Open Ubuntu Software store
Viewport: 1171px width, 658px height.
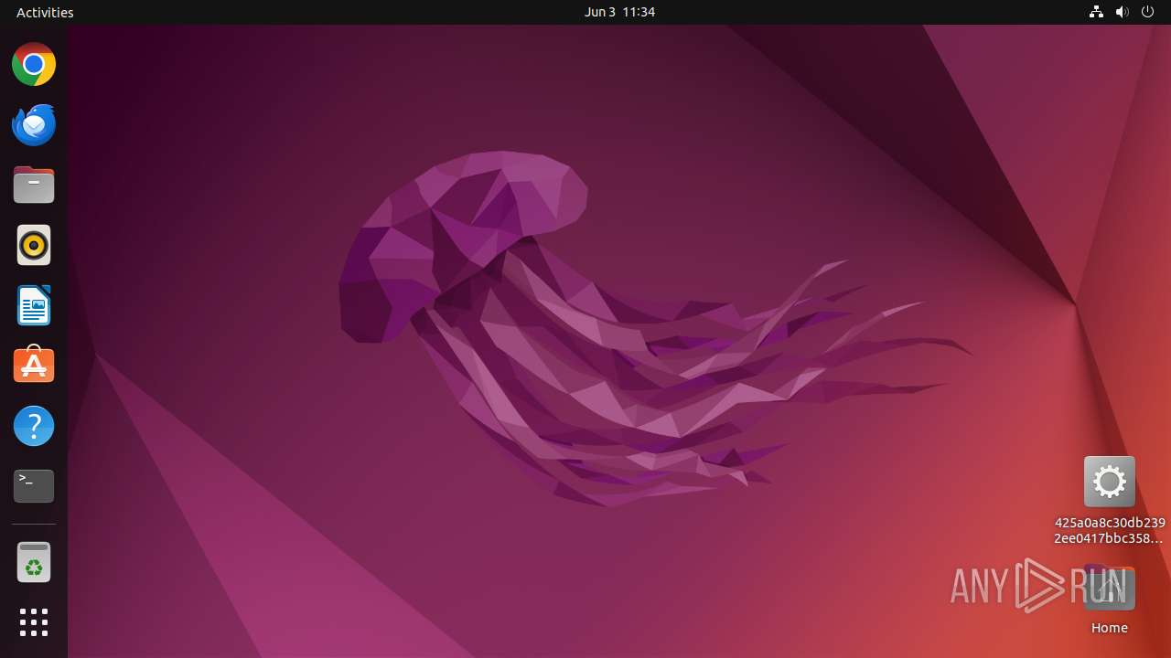(34, 366)
